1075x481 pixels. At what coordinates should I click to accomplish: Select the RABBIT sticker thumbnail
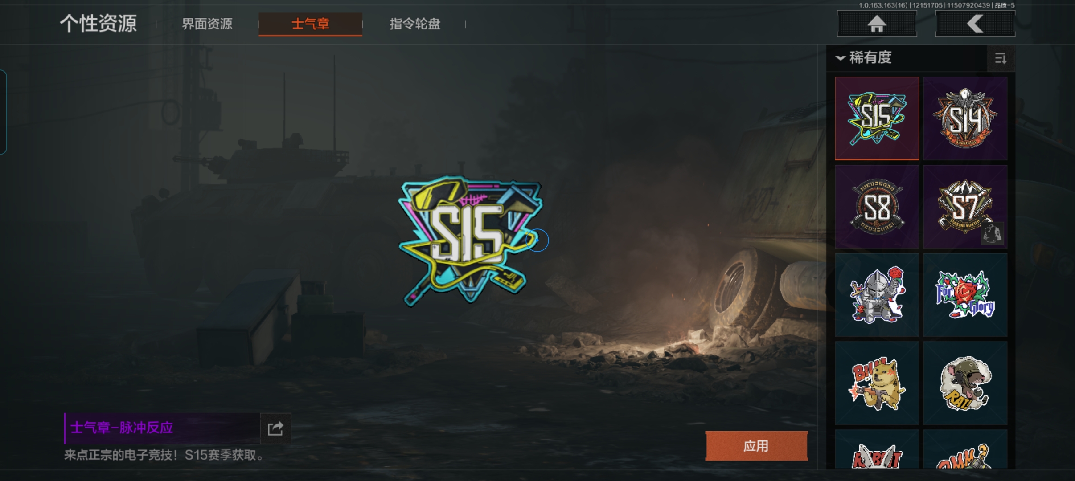pyautogui.click(x=877, y=449)
